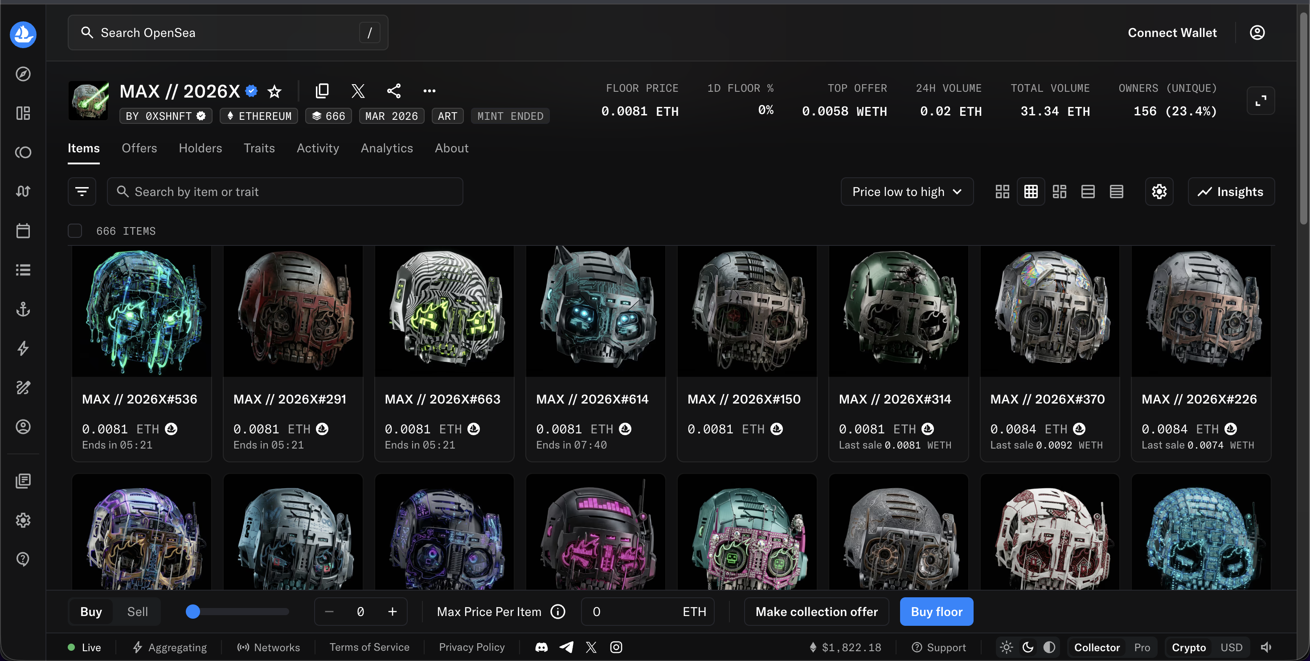Select the Sell mode toggle
1310x661 pixels.
click(x=137, y=612)
